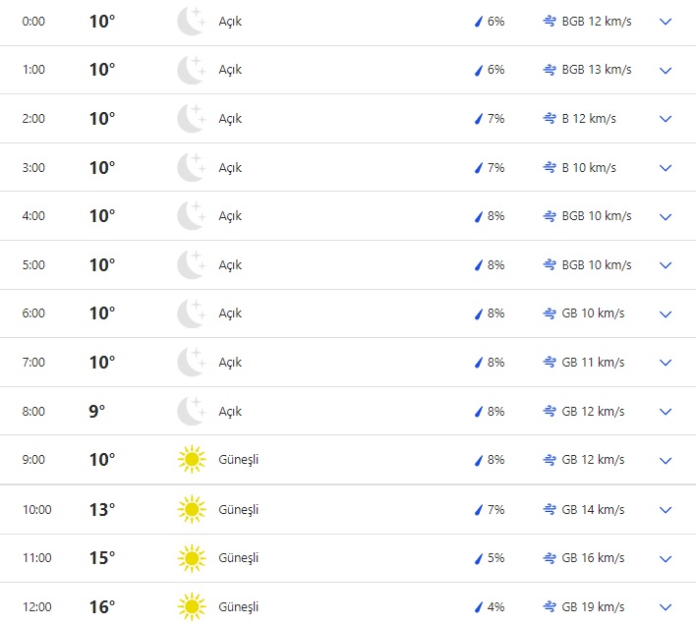This screenshot has height=625, width=696.
Task: Click the wind icon beside BGB 13 km/s
Action: coord(550,70)
